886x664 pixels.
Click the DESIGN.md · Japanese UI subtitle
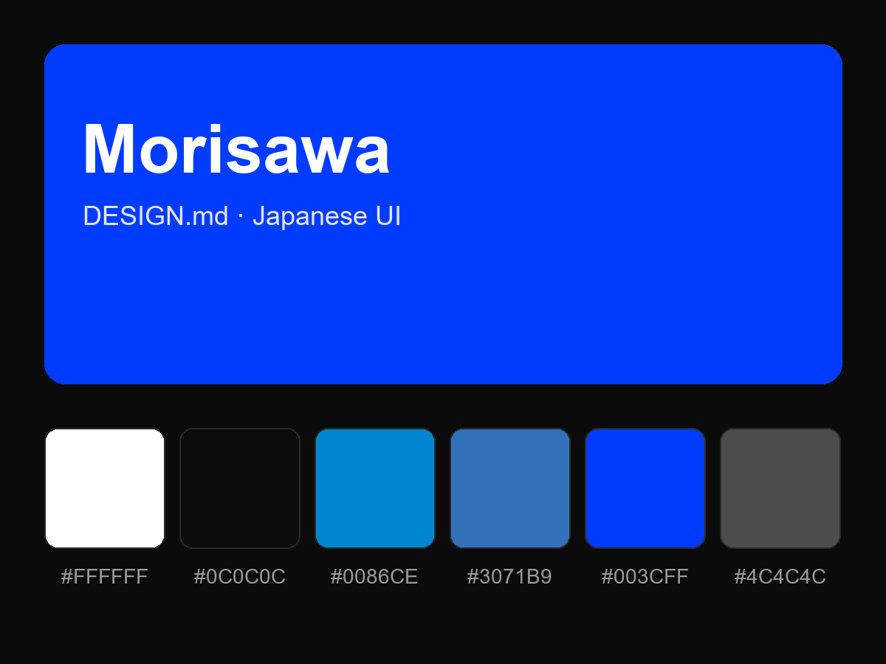click(x=242, y=216)
